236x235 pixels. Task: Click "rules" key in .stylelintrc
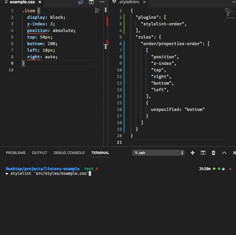coord(145,37)
